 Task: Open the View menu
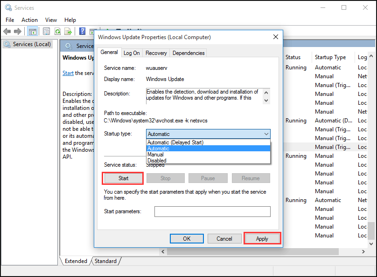coord(51,20)
